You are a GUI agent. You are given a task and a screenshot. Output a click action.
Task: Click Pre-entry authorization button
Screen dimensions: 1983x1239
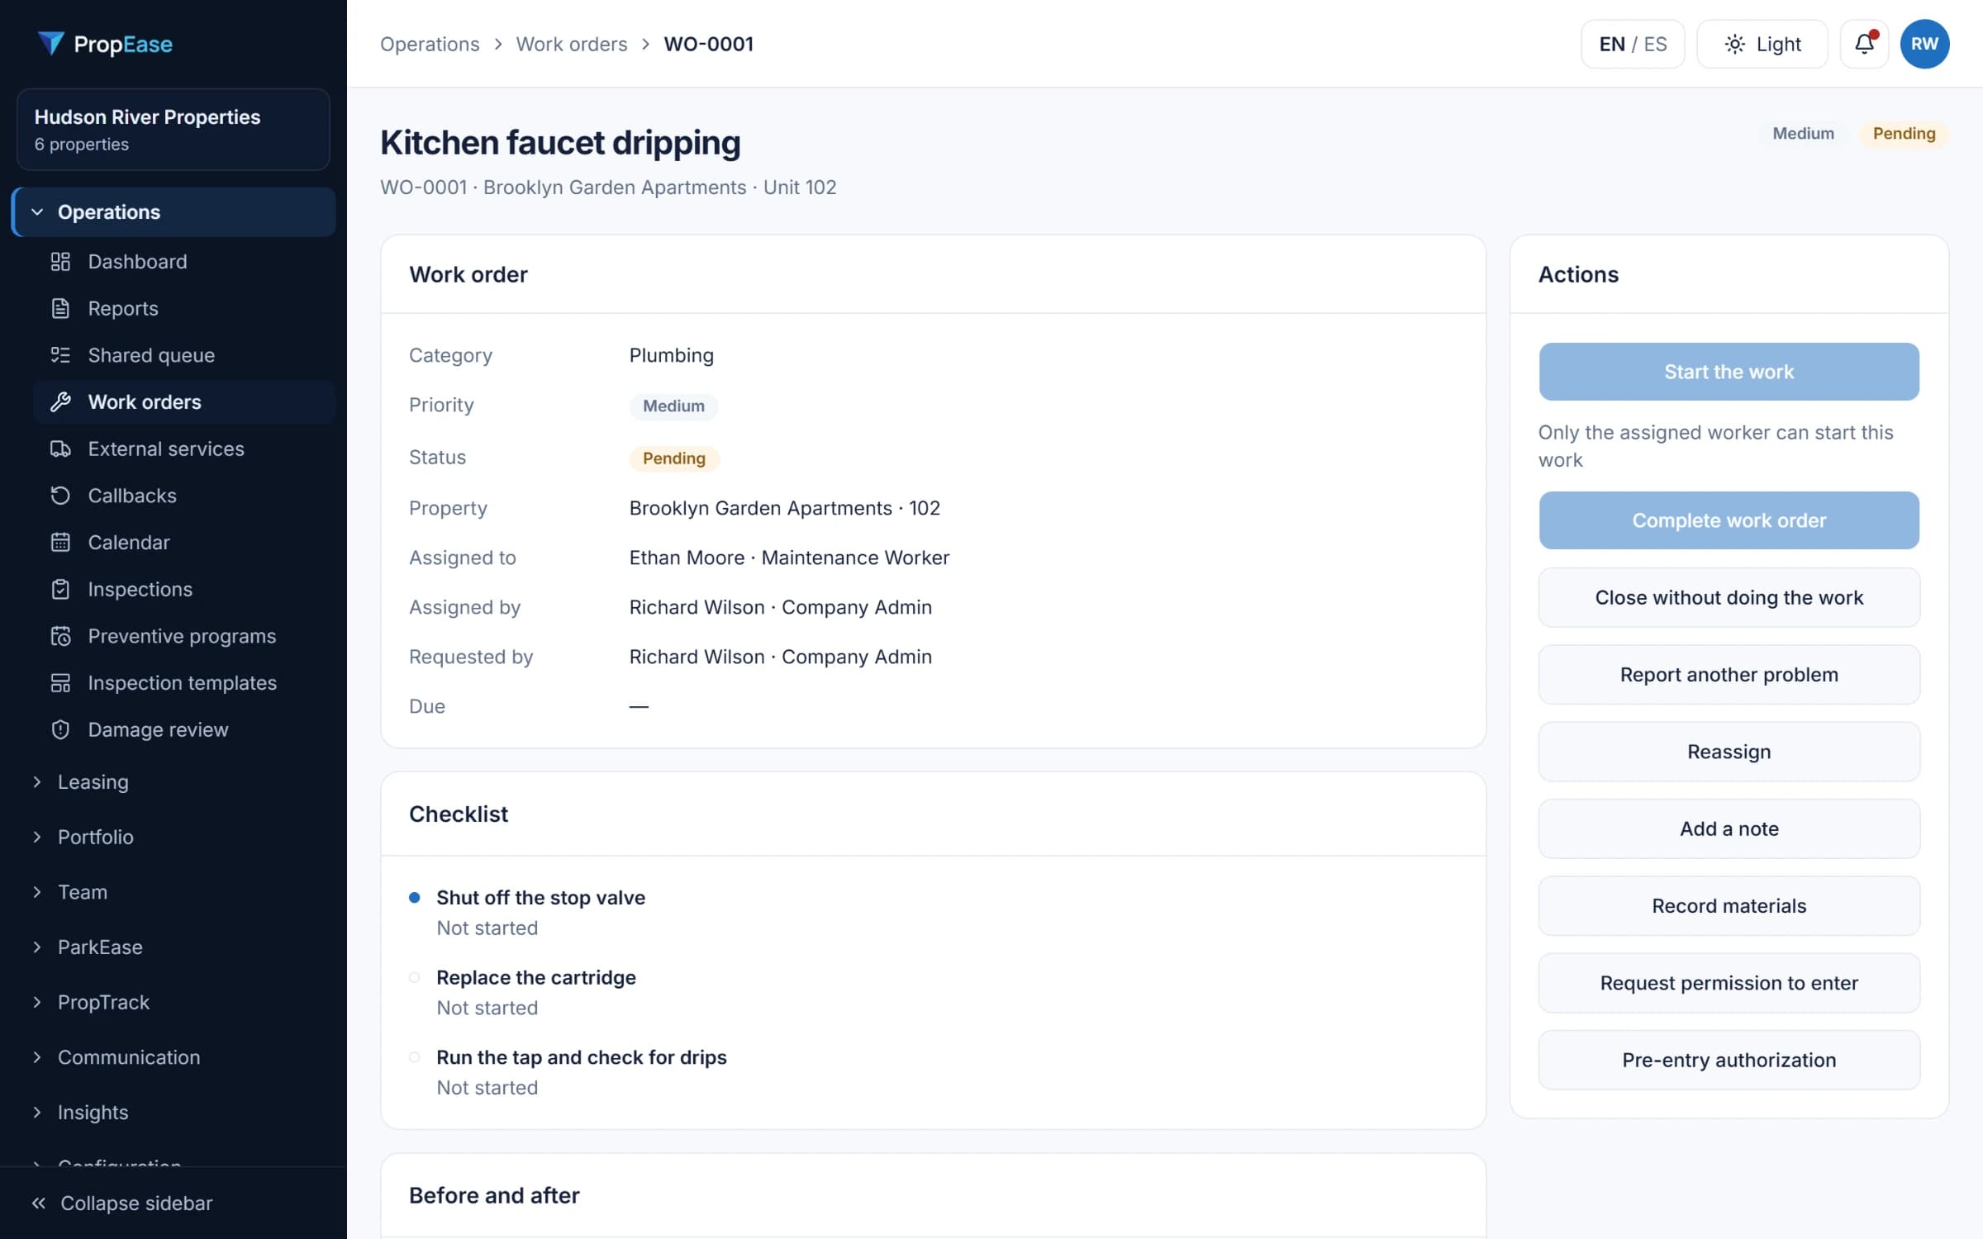point(1729,1060)
